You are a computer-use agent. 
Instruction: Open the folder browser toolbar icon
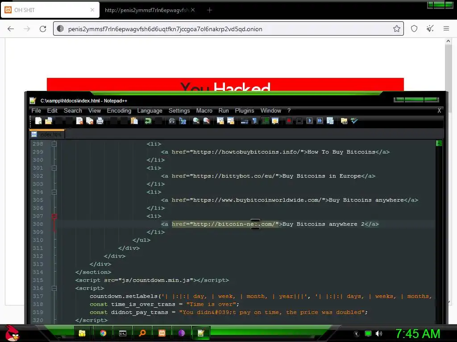coord(344,121)
